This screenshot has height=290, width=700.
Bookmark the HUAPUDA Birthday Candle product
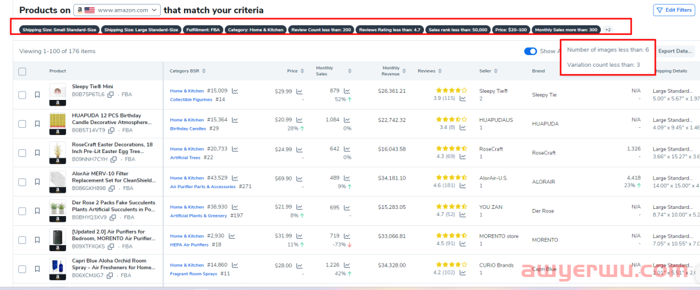pos(38,124)
